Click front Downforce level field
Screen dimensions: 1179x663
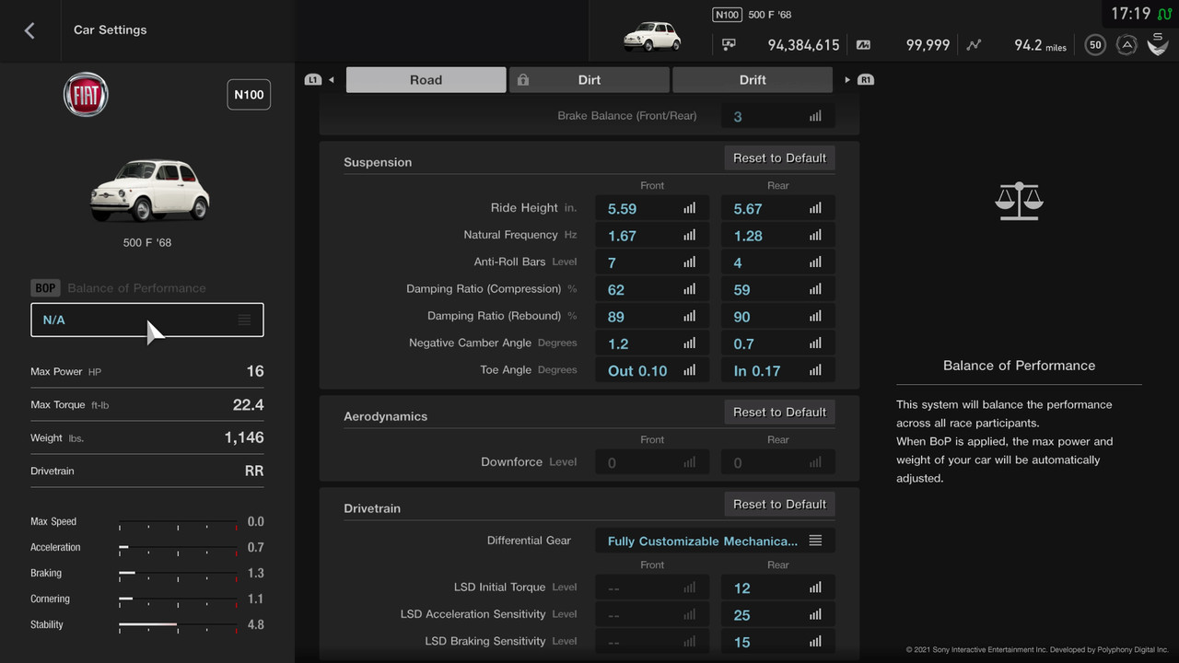pyautogui.click(x=652, y=462)
